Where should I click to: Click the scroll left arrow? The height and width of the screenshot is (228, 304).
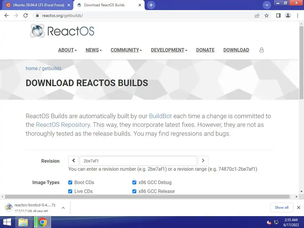pyautogui.click(x=2, y=197)
